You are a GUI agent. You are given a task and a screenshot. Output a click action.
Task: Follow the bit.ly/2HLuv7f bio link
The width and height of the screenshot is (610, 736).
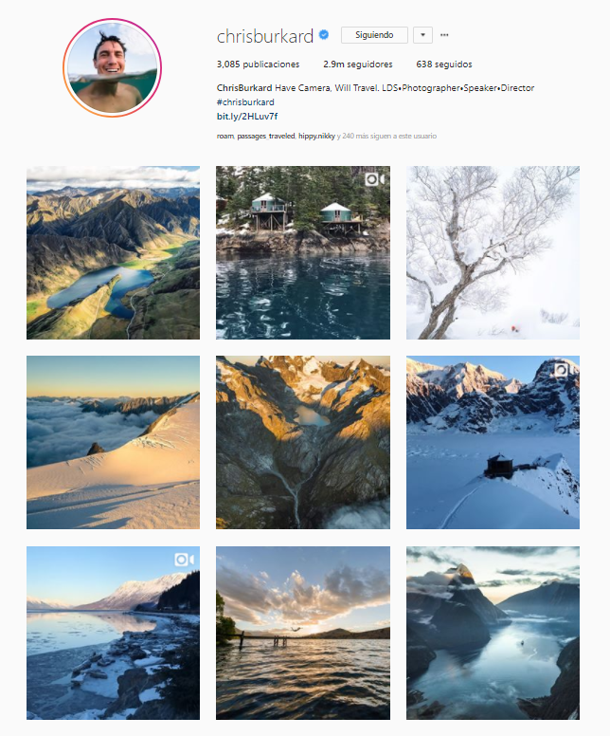(247, 116)
